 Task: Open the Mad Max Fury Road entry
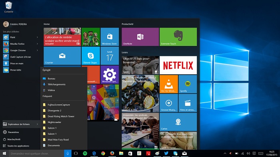(x=64, y=140)
